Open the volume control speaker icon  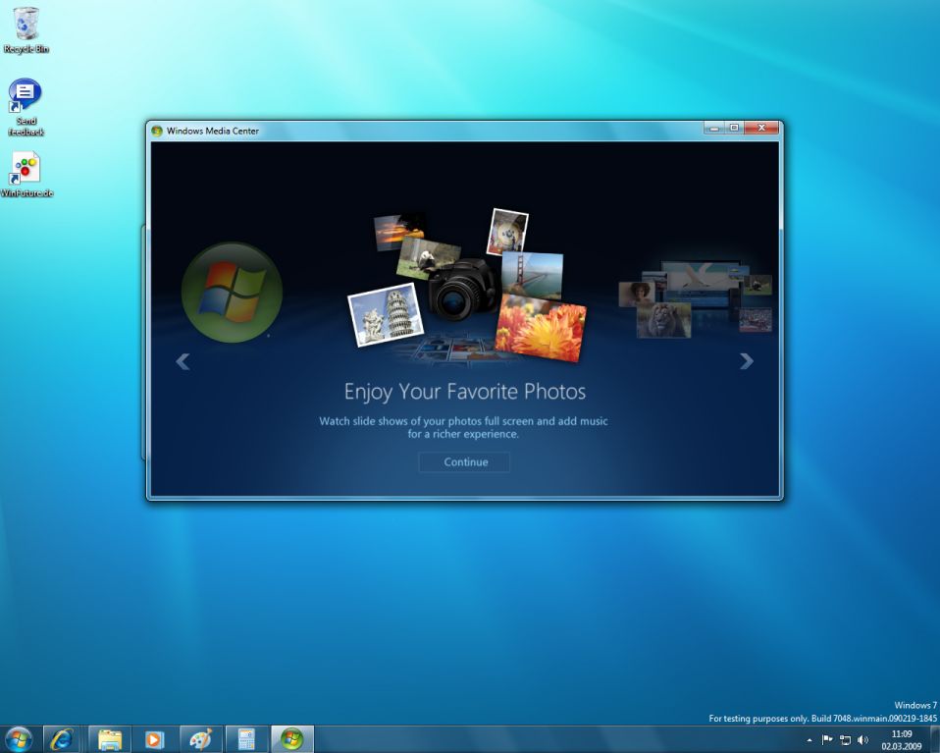pyautogui.click(x=862, y=739)
